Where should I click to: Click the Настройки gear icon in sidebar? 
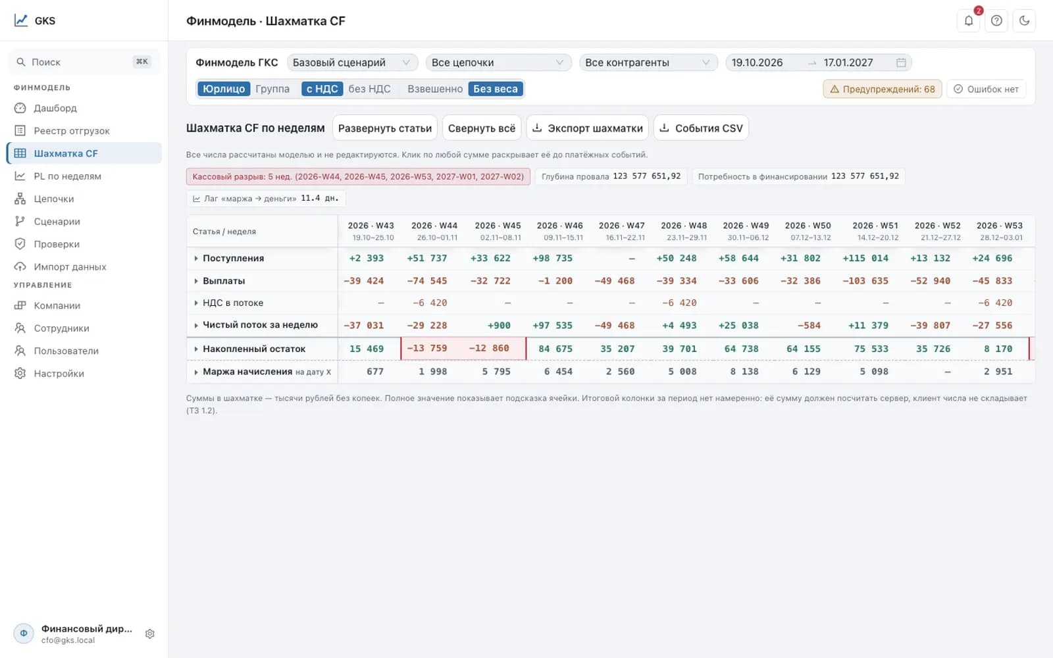[x=20, y=373]
